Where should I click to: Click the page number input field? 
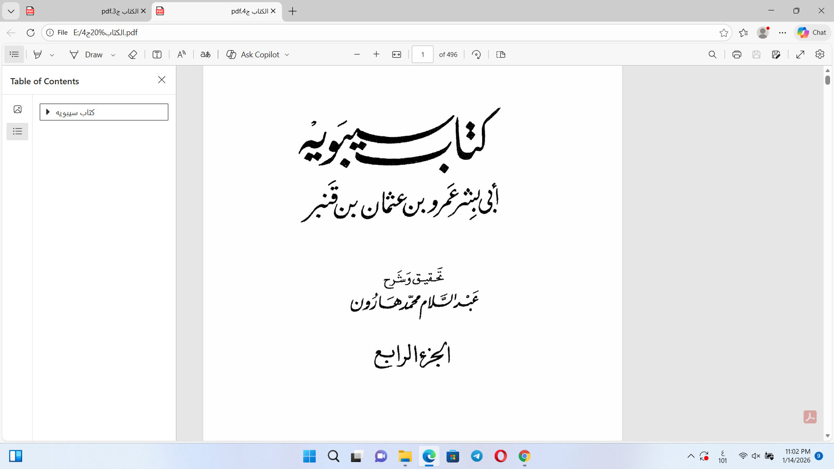click(423, 54)
